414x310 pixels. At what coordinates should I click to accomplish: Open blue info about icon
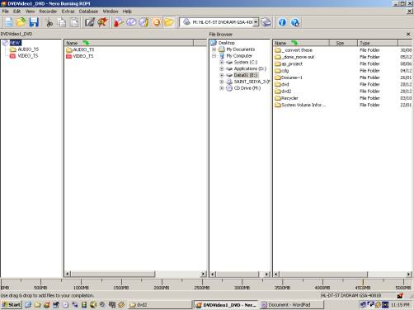coord(282,22)
